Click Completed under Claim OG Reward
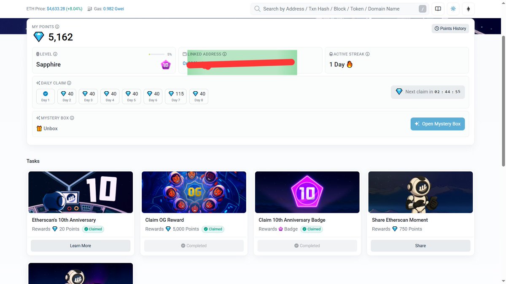Screen dimensions: 506x284 pyautogui.click(x=194, y=246)
